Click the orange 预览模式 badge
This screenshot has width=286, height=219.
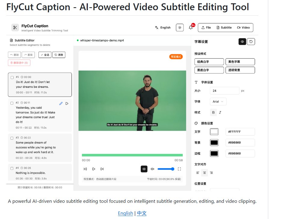[x=176, y=57]
